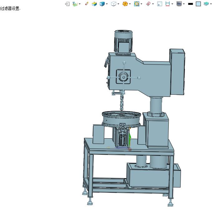Image resolution: width=213 pixels, height=213 pixels.
Task: Open dropdown next to the grid plane tool
Action: [80, 4]
